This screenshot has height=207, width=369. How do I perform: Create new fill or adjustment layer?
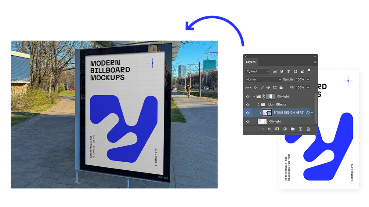(285, 129)
